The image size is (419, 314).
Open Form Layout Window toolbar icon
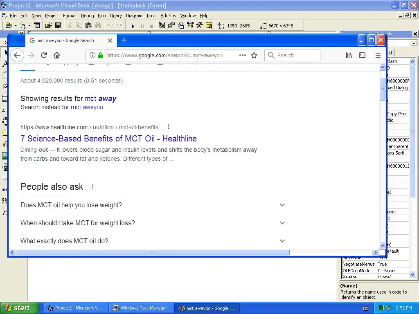(x=181, y=25)
